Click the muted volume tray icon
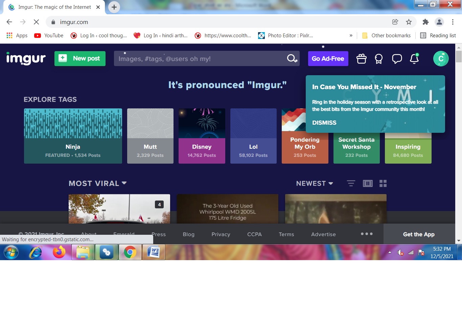The height and width of the screenshot is (313, 462). tap(400, 252)
